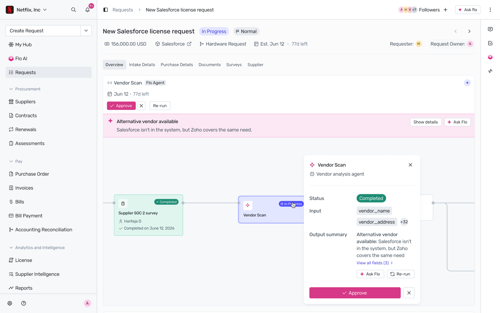Reject Vendor Scan using X beside top Approve

pyautogui.click(x=141, y=106)
